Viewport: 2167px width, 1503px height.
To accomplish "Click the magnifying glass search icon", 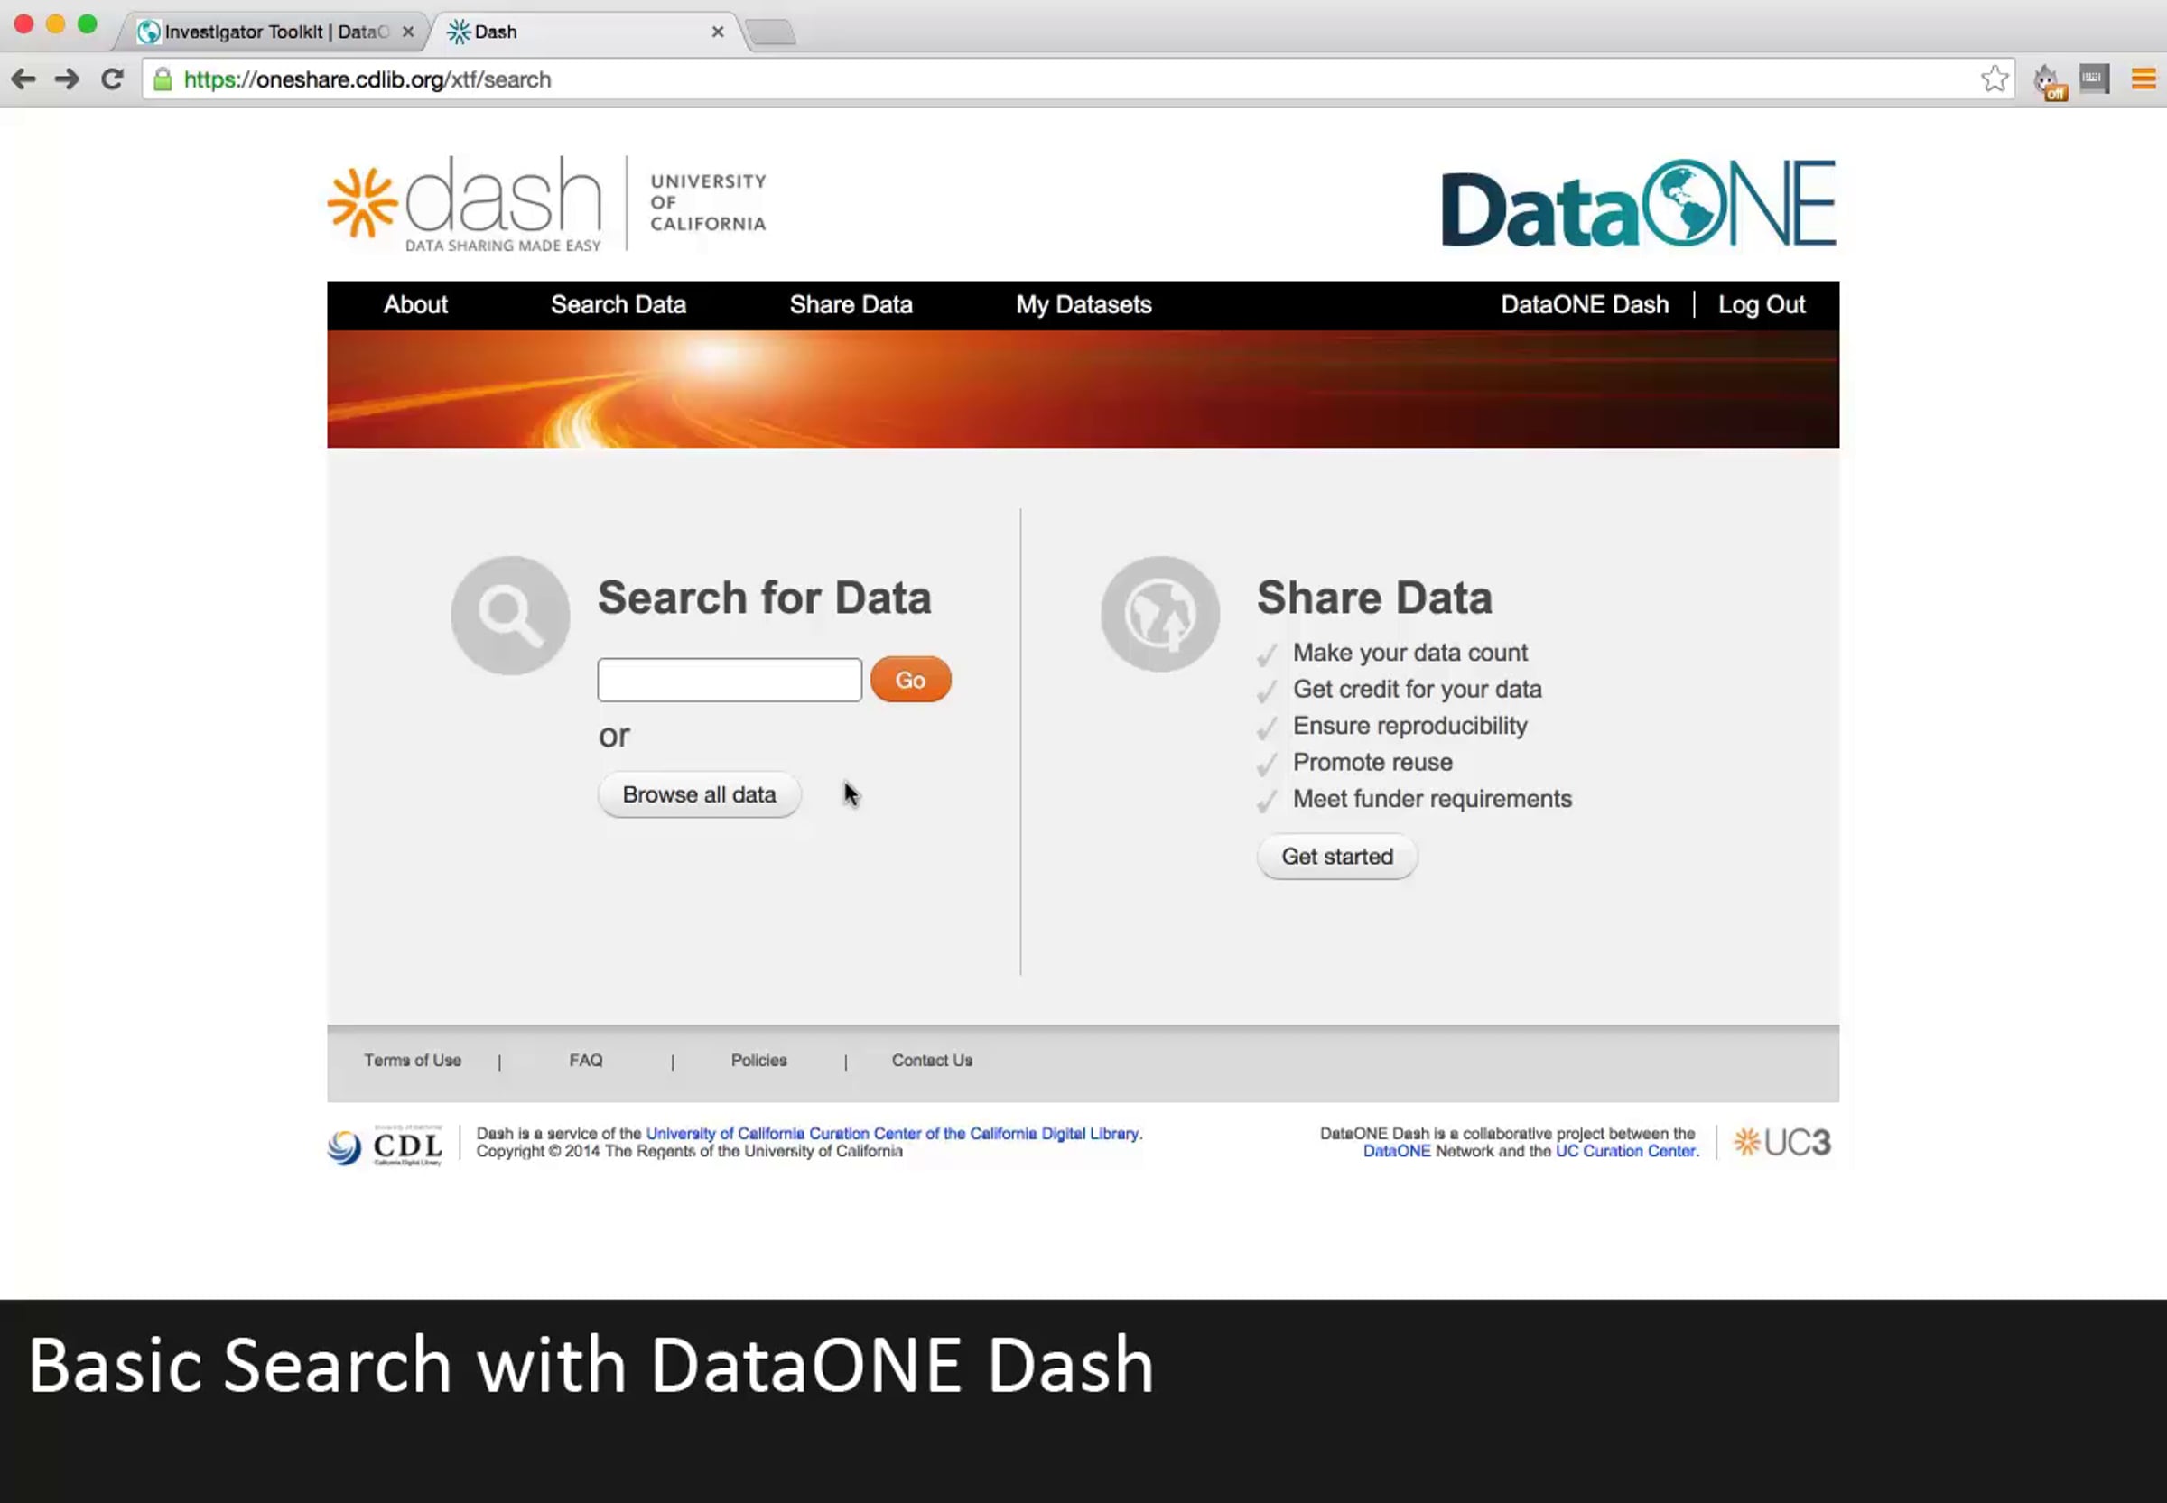I will click(510, 615).
